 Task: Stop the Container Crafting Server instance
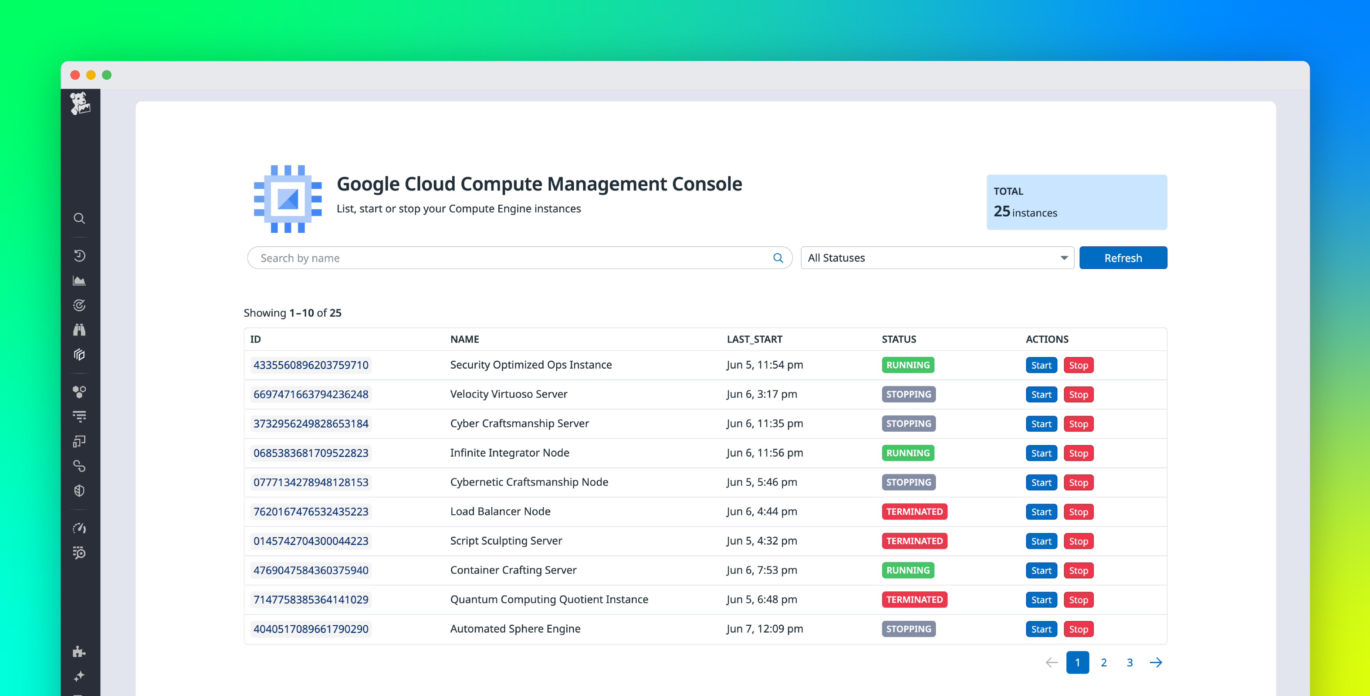[x=1079, y=570]
